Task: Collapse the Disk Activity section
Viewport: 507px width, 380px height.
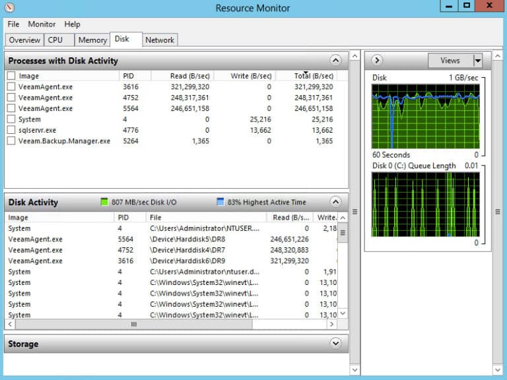Action: (335, 202)
